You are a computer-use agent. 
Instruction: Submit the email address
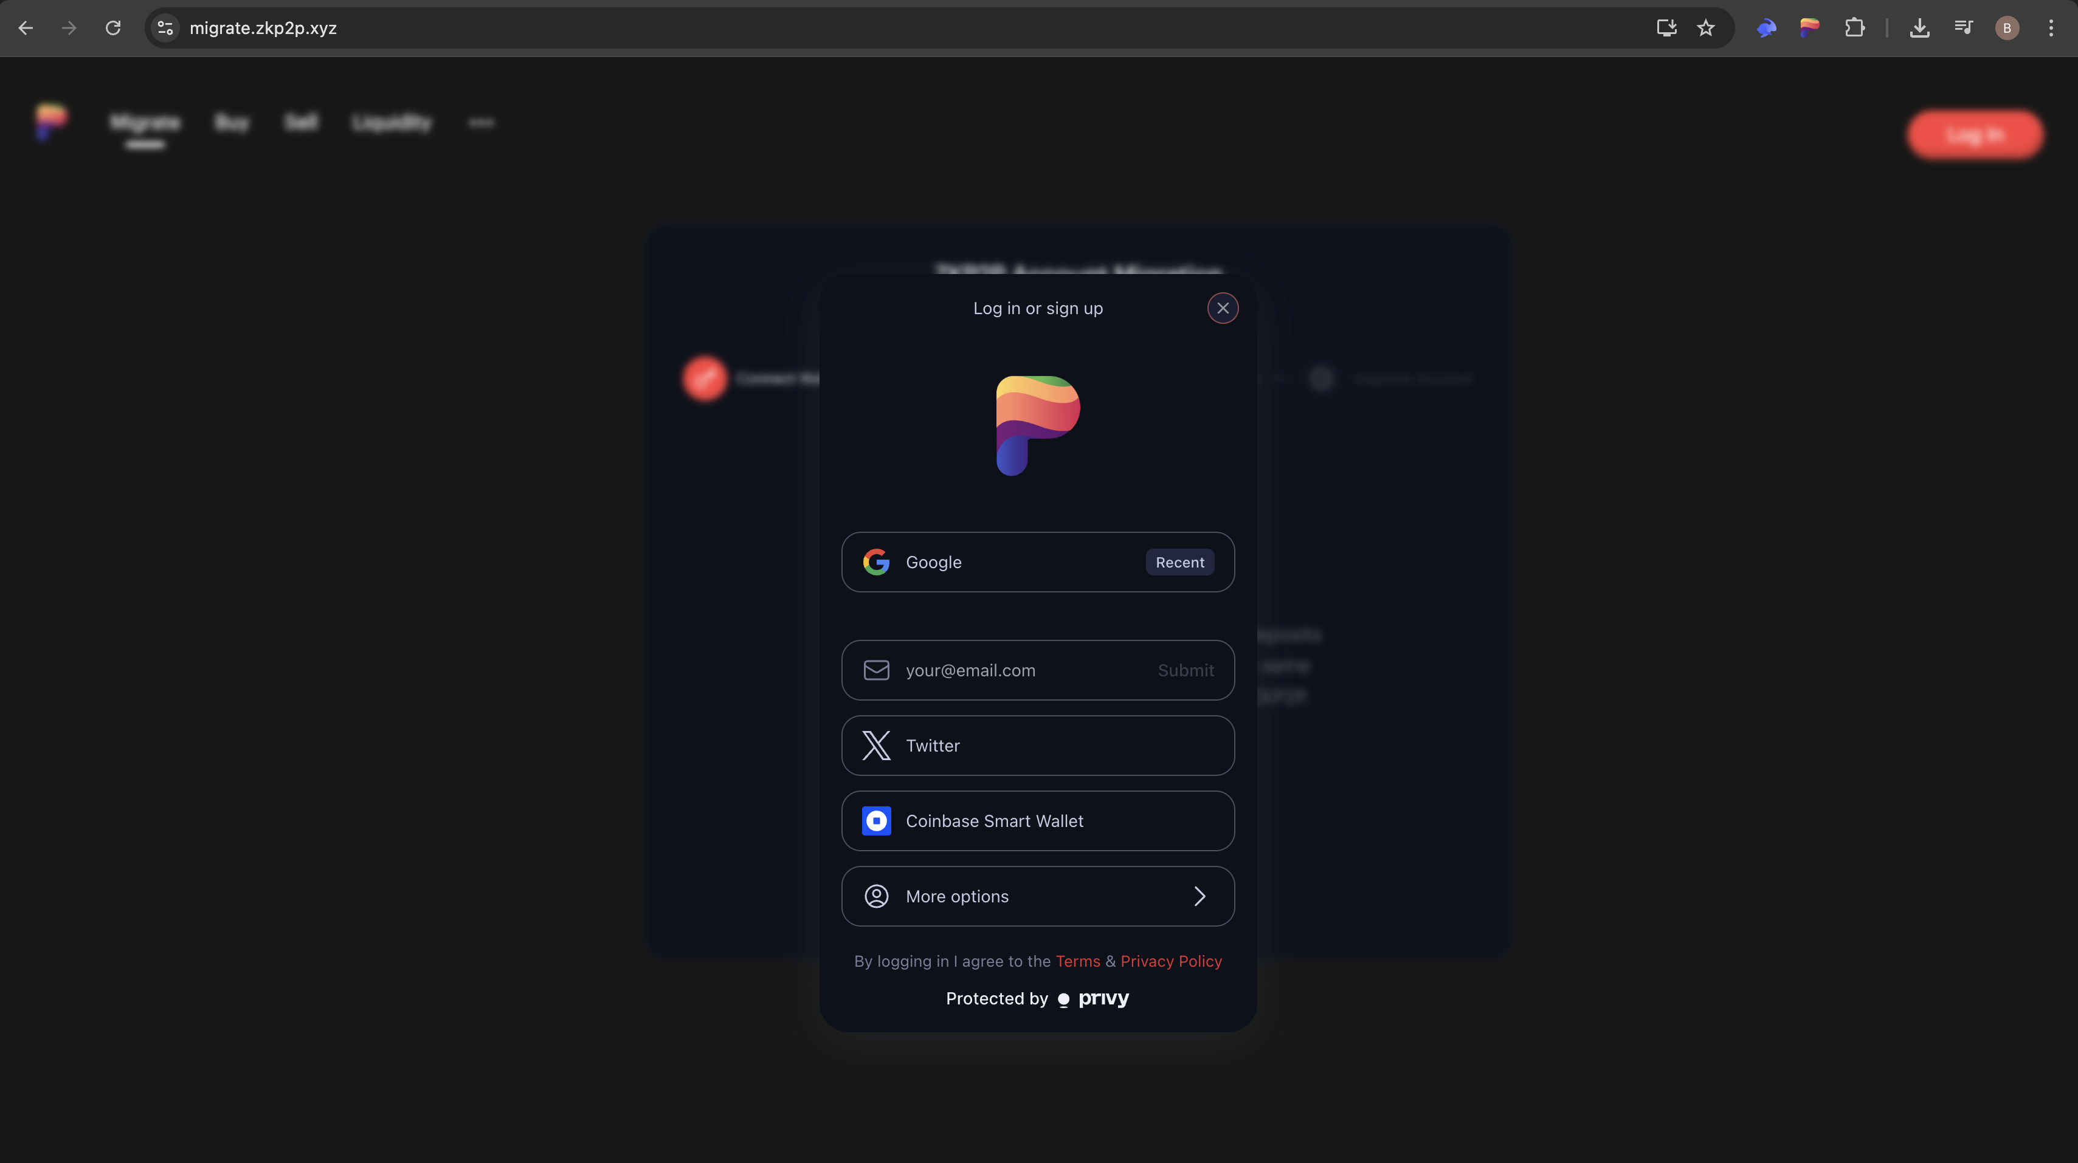coord(1186,670)
